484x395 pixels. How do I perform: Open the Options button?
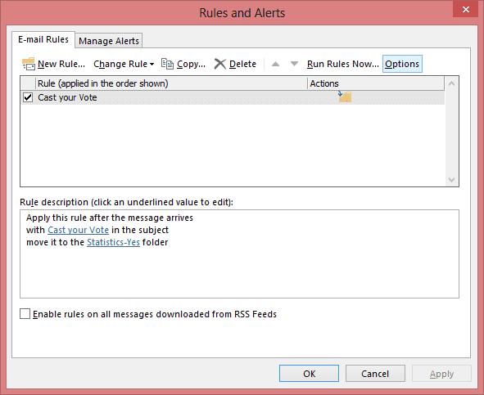pos(402,64)
